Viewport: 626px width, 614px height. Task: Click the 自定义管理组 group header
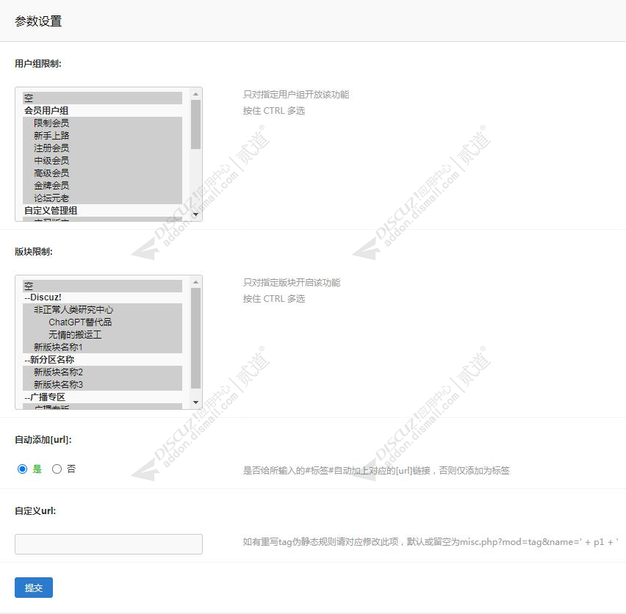pyautogui.click(x=51, y=210)
